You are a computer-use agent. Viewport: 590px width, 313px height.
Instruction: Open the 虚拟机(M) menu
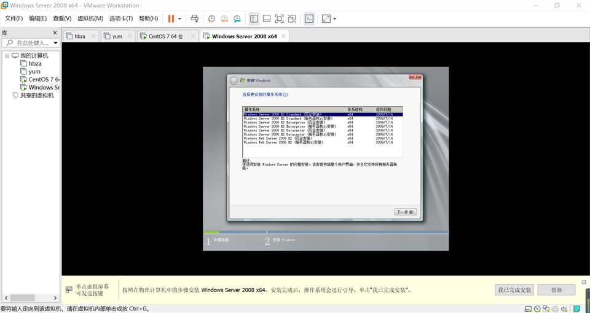[90, 18]
